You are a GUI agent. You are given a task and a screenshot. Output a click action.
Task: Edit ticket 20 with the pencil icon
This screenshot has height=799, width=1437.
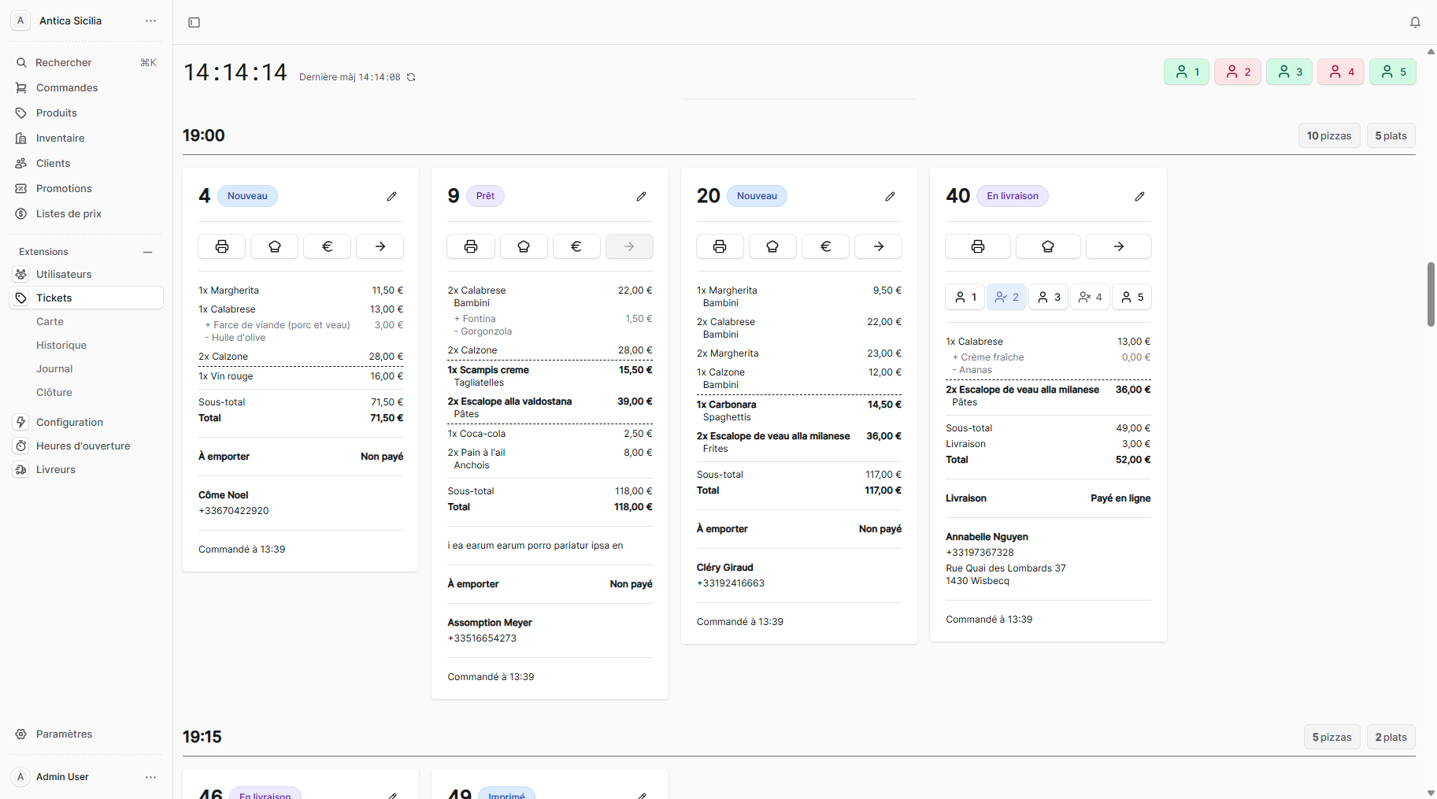(890, 196)
